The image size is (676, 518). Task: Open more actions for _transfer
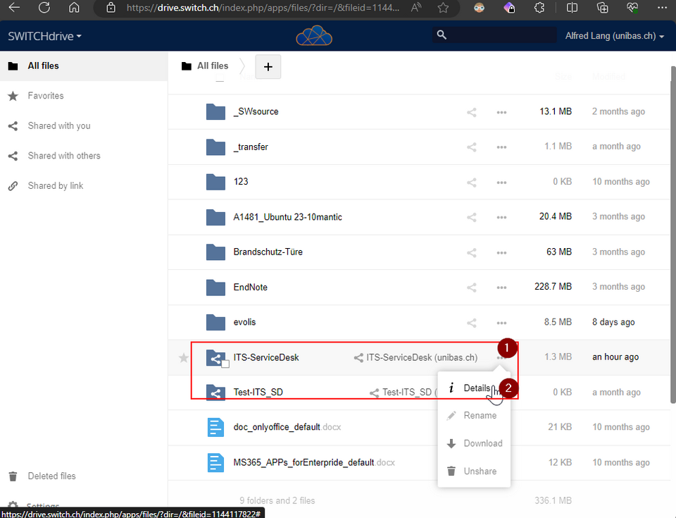coord(501,147)
